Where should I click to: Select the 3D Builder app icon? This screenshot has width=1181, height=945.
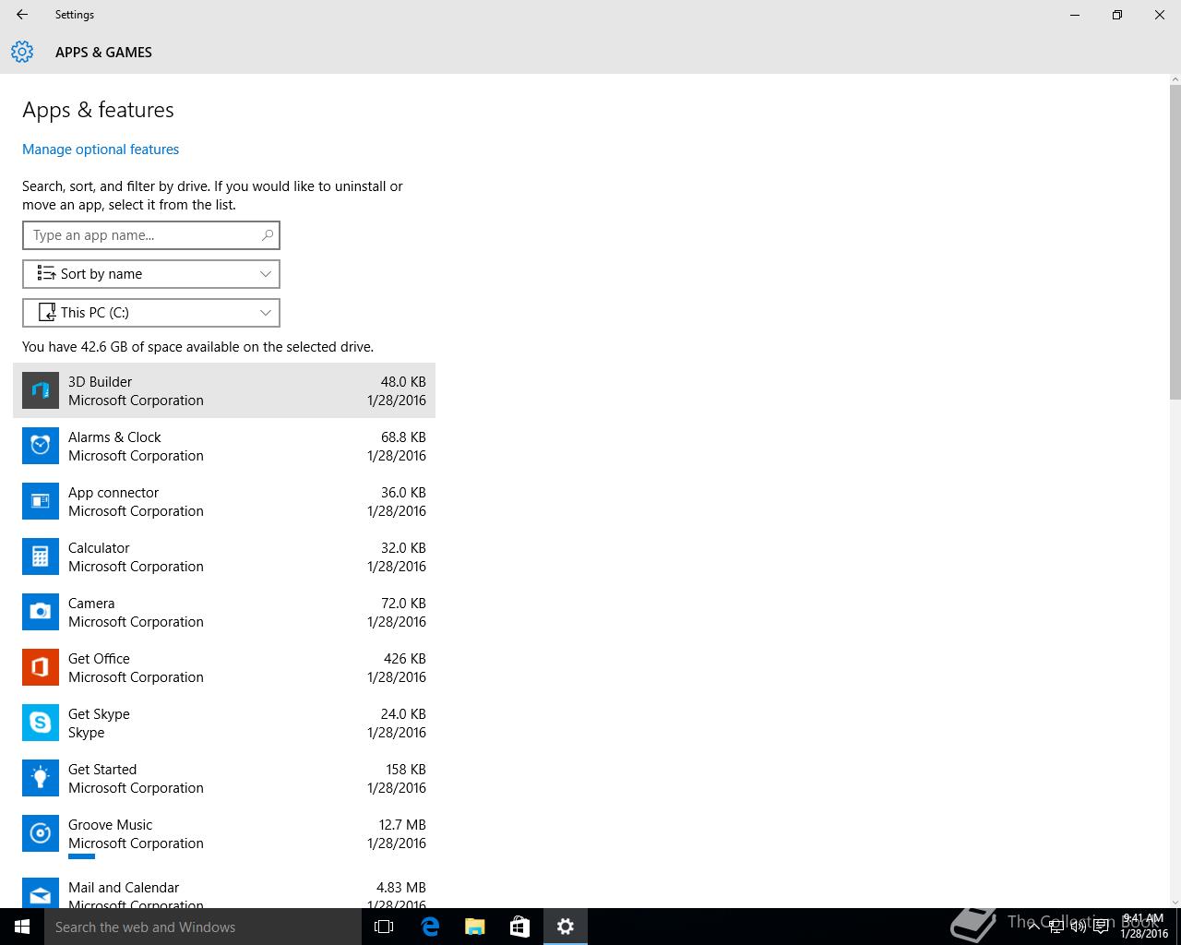41,390
